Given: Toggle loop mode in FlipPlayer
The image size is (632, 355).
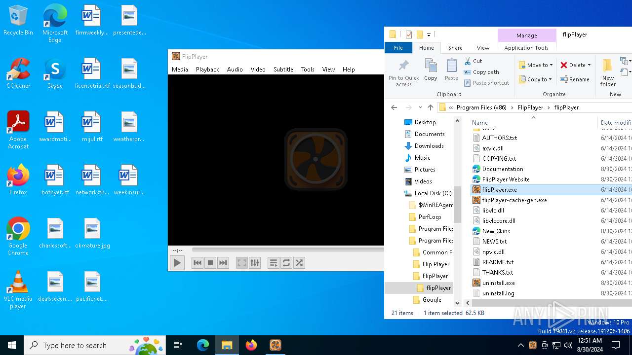Looking at the screenshot, I should click(286, 263).
